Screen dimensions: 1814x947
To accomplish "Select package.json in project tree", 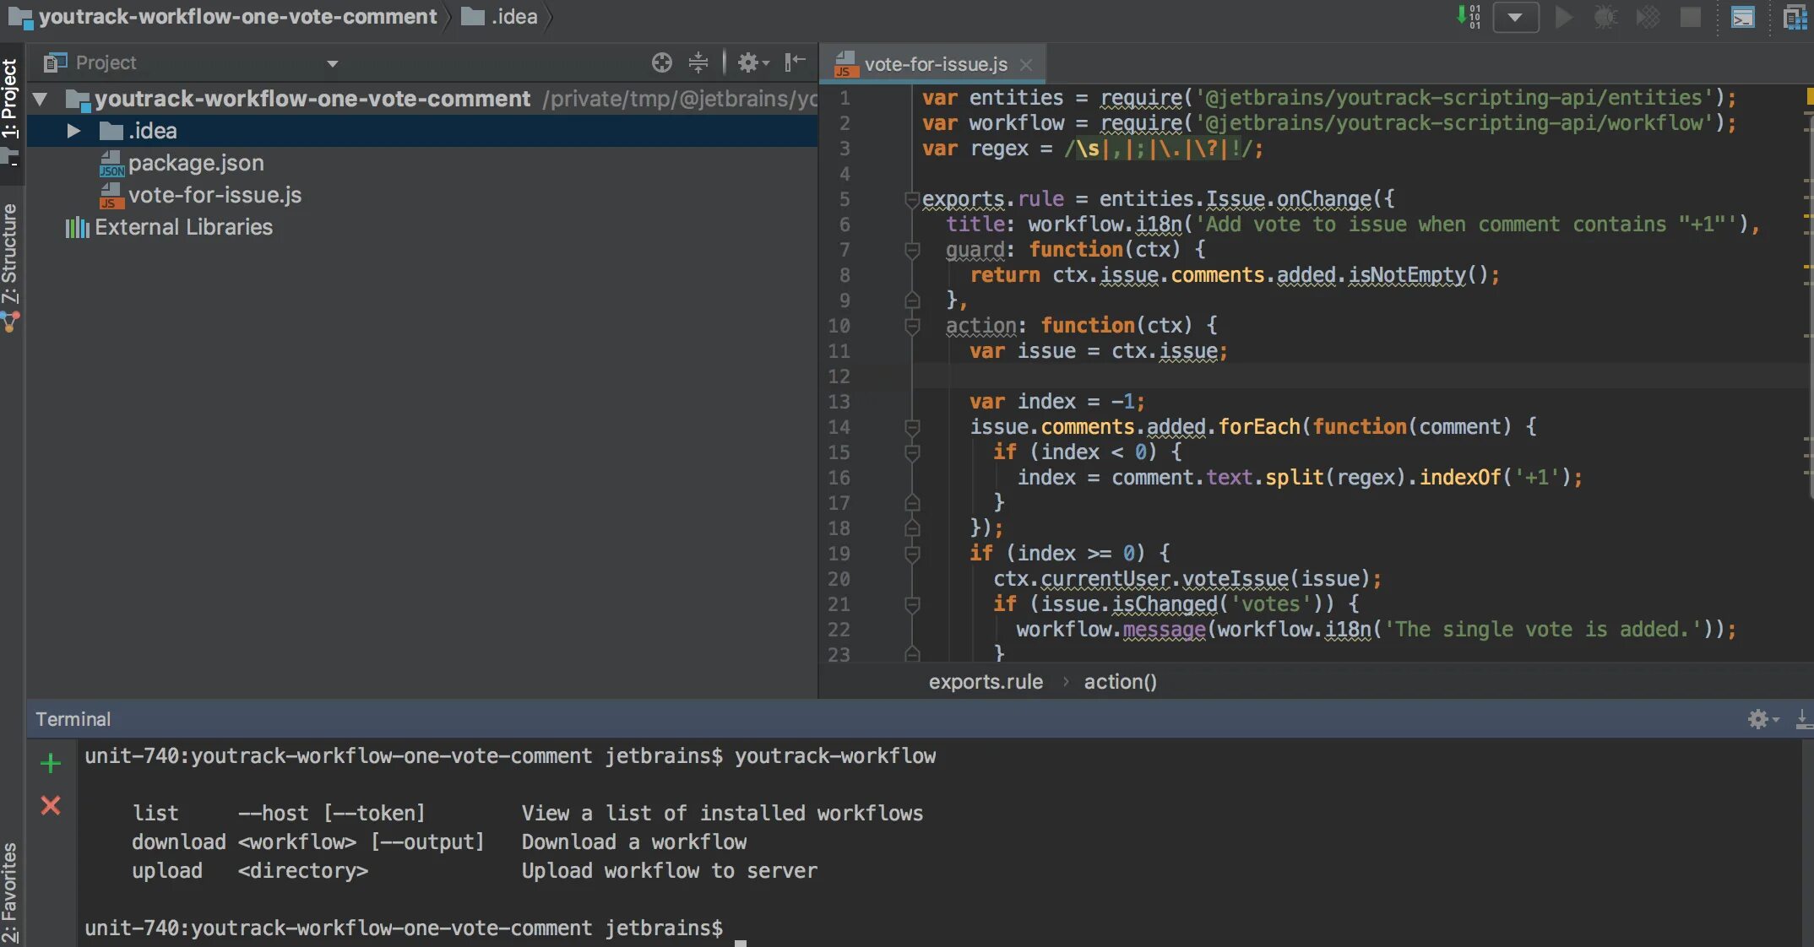I will tap(195, 163).
